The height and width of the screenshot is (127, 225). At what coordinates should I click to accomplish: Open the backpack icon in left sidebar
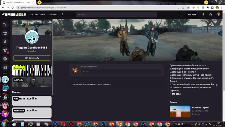[x=5, y=42]
